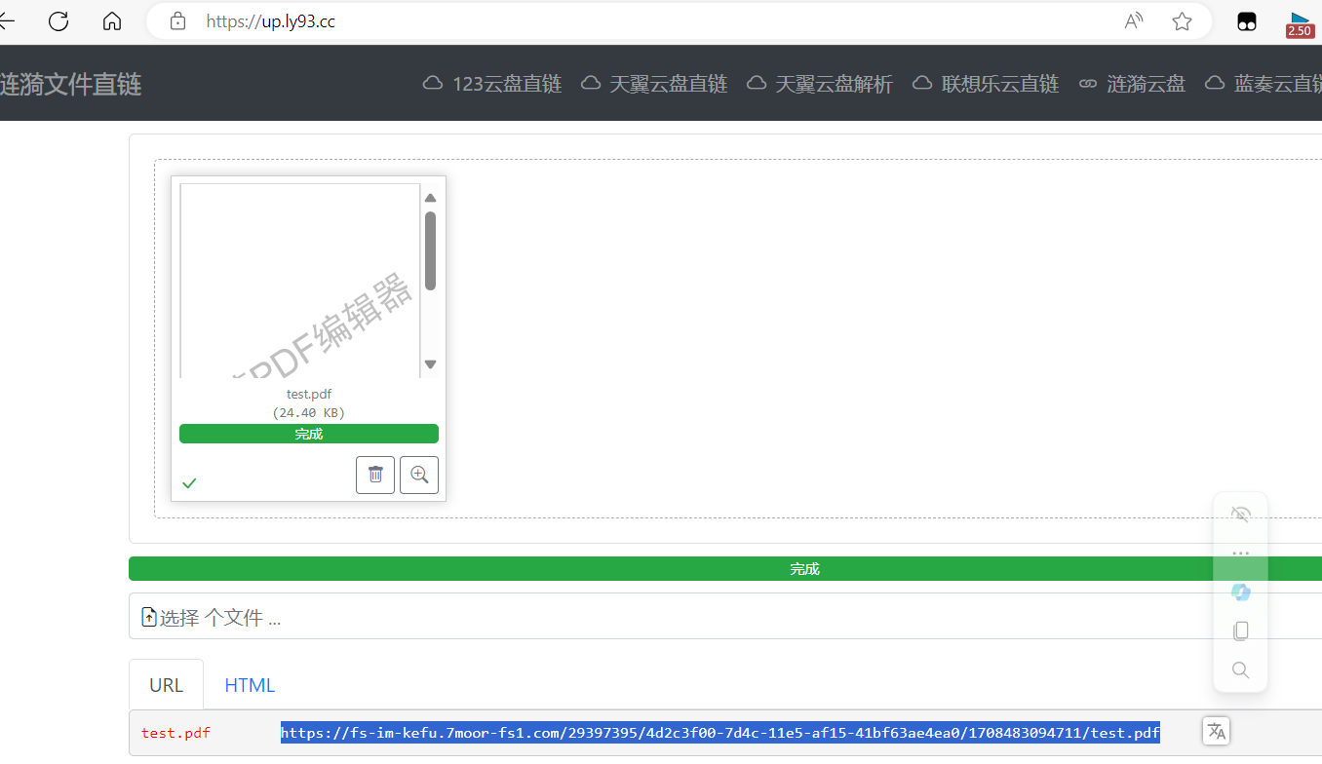View site information lock icon
This screenshot has height=764, width=1322.
[x=177, y=21]
